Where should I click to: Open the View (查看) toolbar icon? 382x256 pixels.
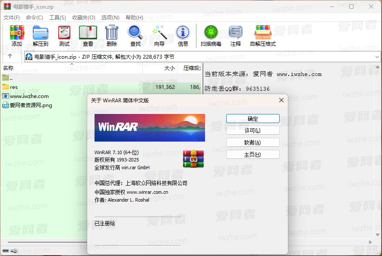click(88, 32)
